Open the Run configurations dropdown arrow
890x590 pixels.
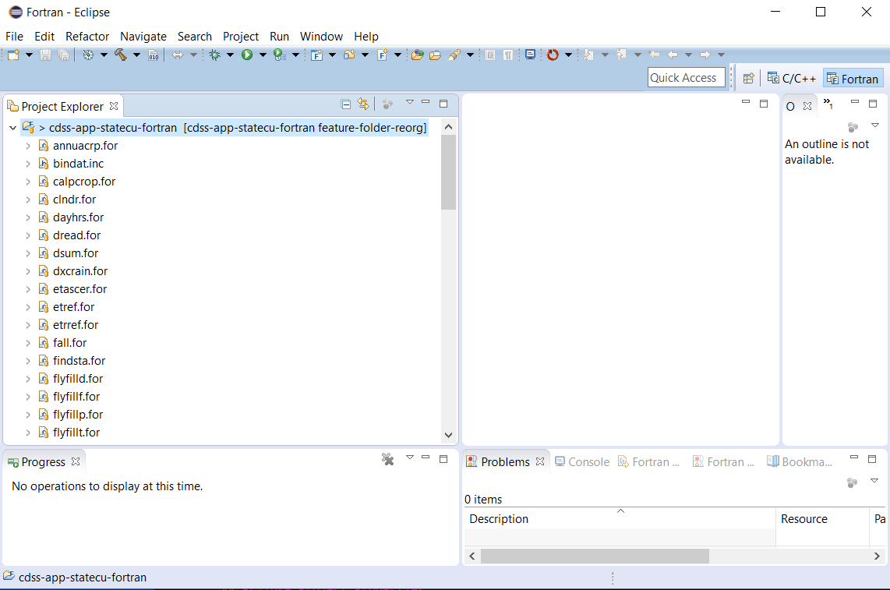tap(261, 55)
